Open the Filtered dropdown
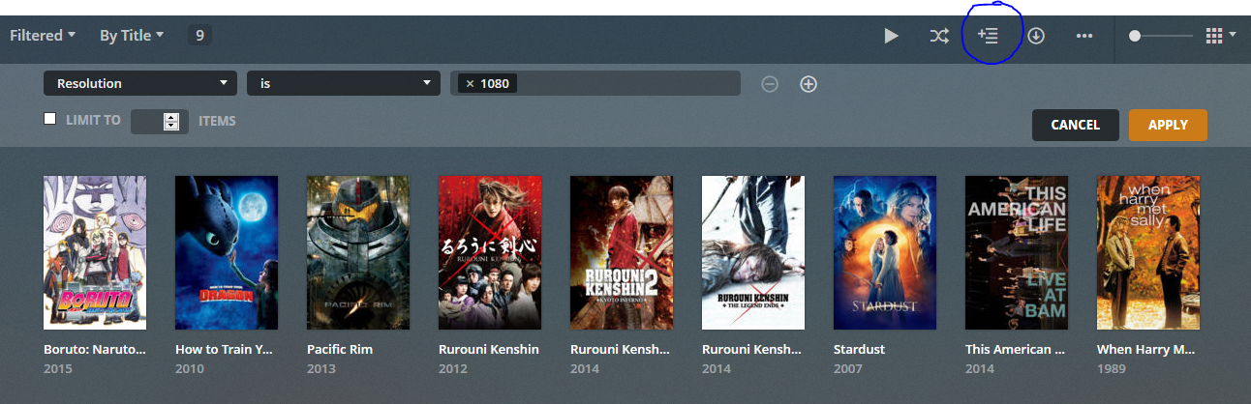The image size is (1251, 404). coord(43,36)
